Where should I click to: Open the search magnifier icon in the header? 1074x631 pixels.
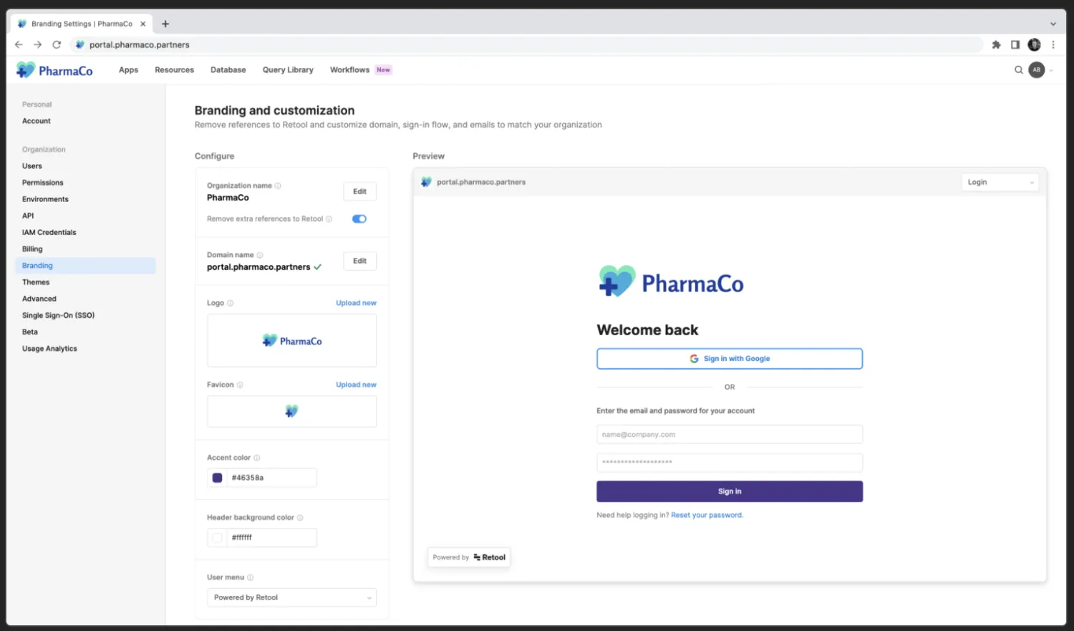pyautogui.click(x=1018, y=70)
